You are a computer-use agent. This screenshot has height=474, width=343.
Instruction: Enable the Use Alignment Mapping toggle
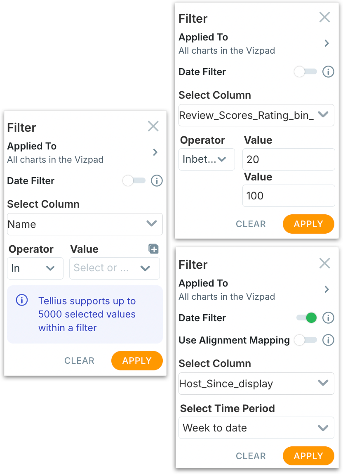click(305, 340)
